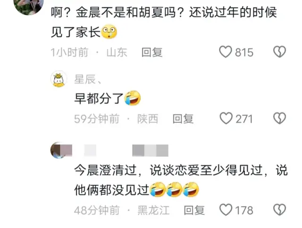This screenshot has height=228, width=302.
Task: Select the 早都分了 comment text
Action: tap(108, 98)
